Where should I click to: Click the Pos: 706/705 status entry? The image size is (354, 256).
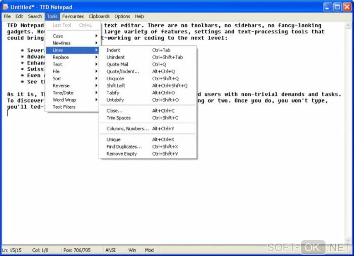pyautogui.click(x=77, y=250)
